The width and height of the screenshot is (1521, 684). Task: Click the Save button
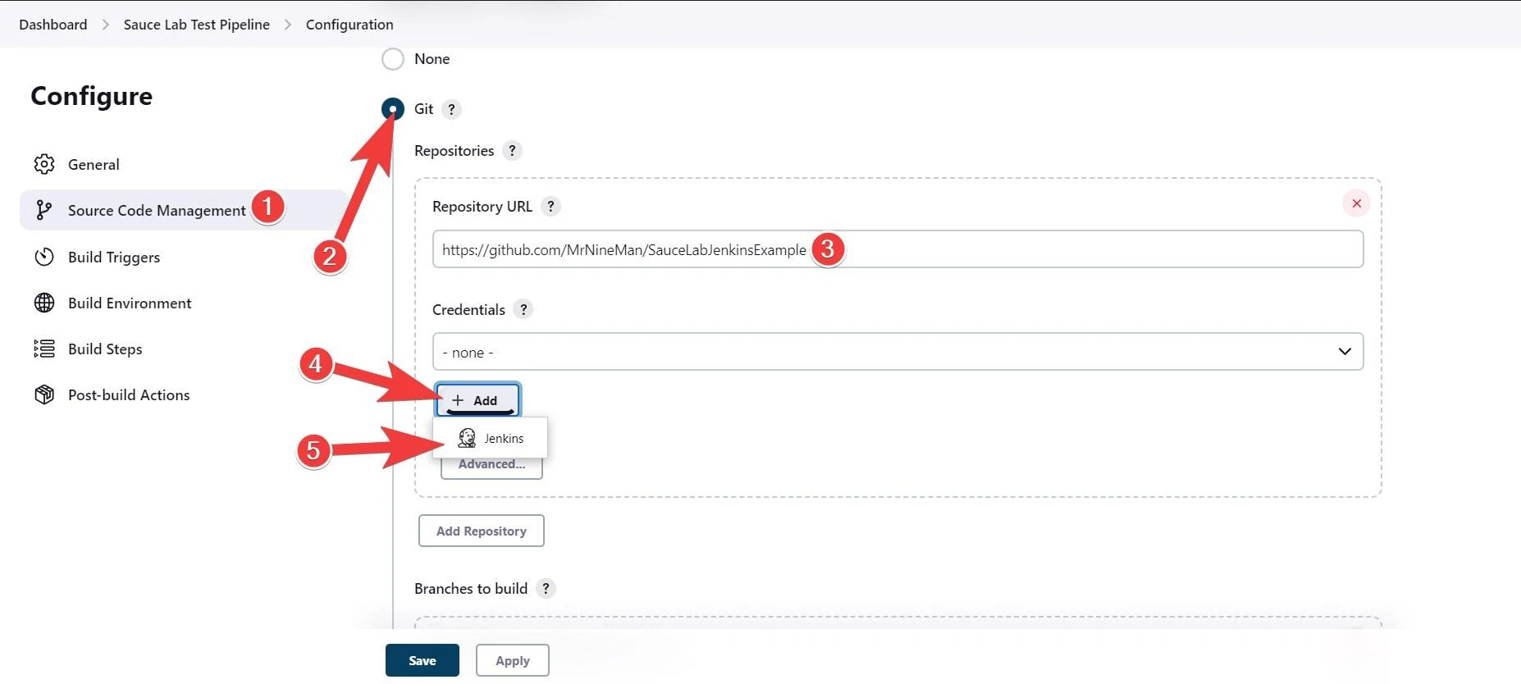[x=422, y=660]
